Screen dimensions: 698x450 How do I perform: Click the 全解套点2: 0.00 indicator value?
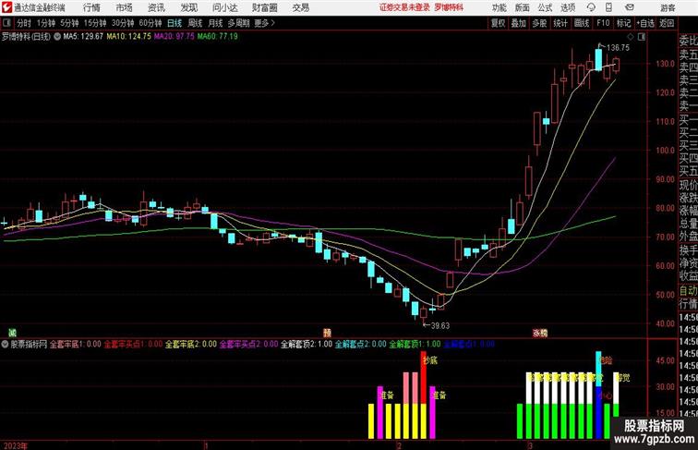[361, 344]
